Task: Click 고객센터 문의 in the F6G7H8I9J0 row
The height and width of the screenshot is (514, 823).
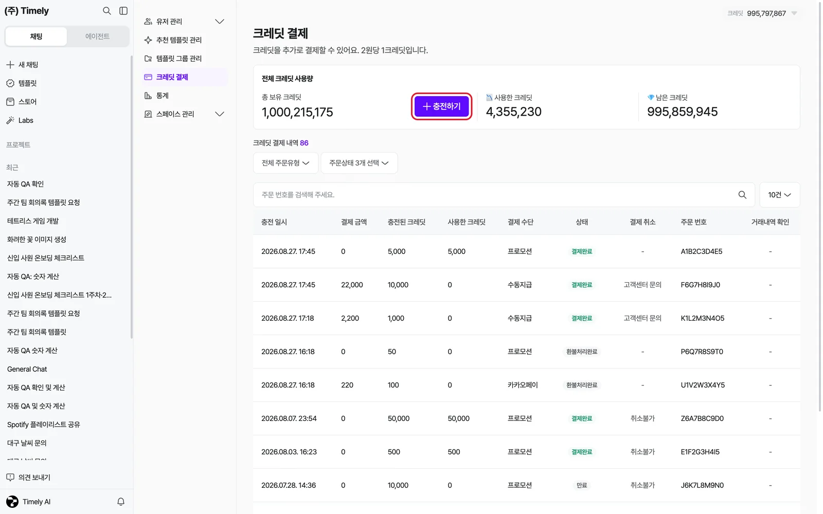Action: coord(642,285)
